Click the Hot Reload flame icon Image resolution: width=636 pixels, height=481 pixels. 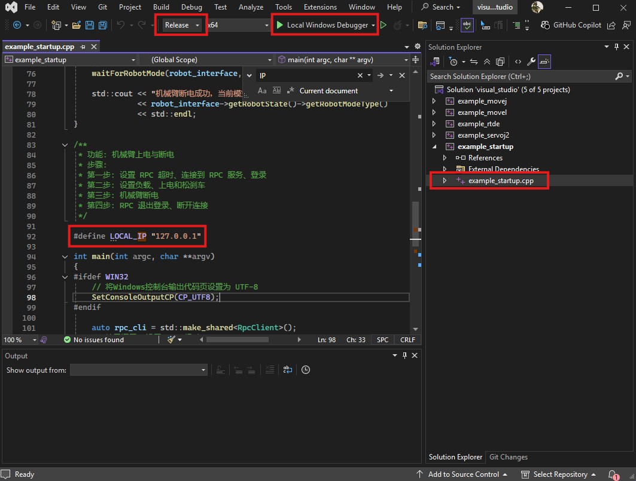pyautogui.click(x=397, y=25)
